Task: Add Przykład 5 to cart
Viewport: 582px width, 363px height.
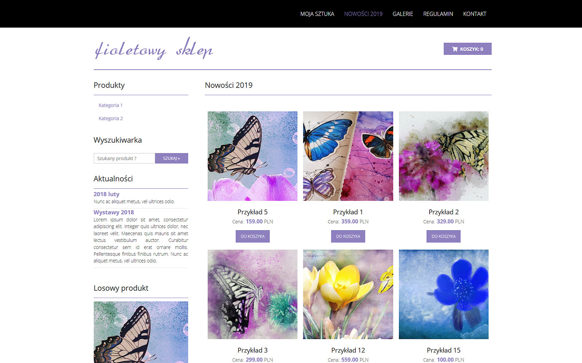Action: 252,236
